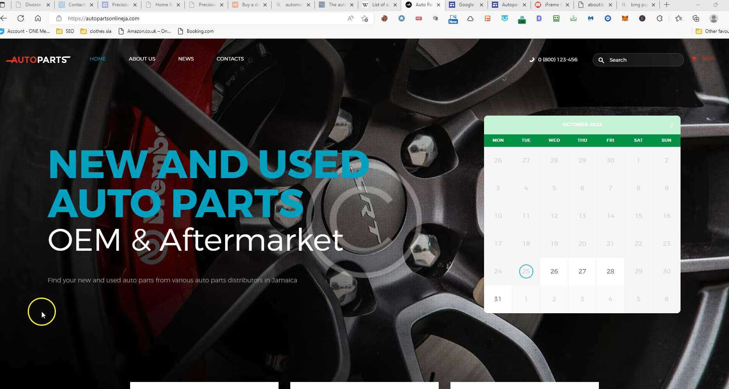This screenshot has height=389, width=729.
Task: Open browser Extensions puzzle icon
Action: [659, 18]
